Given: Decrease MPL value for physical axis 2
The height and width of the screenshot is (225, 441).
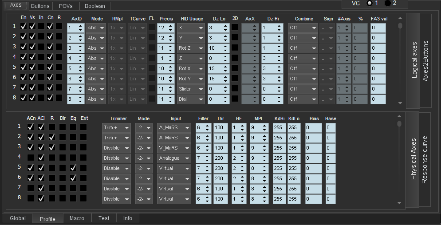Looking at the screenshot, I should 265,140.
